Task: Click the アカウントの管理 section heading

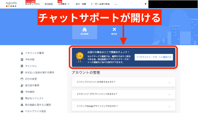Action: coord(86,73)
